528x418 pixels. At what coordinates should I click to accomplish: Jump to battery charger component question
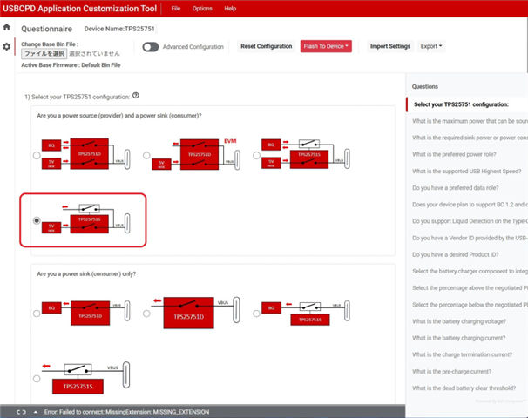pyautogui.click(x=470, y=271)
